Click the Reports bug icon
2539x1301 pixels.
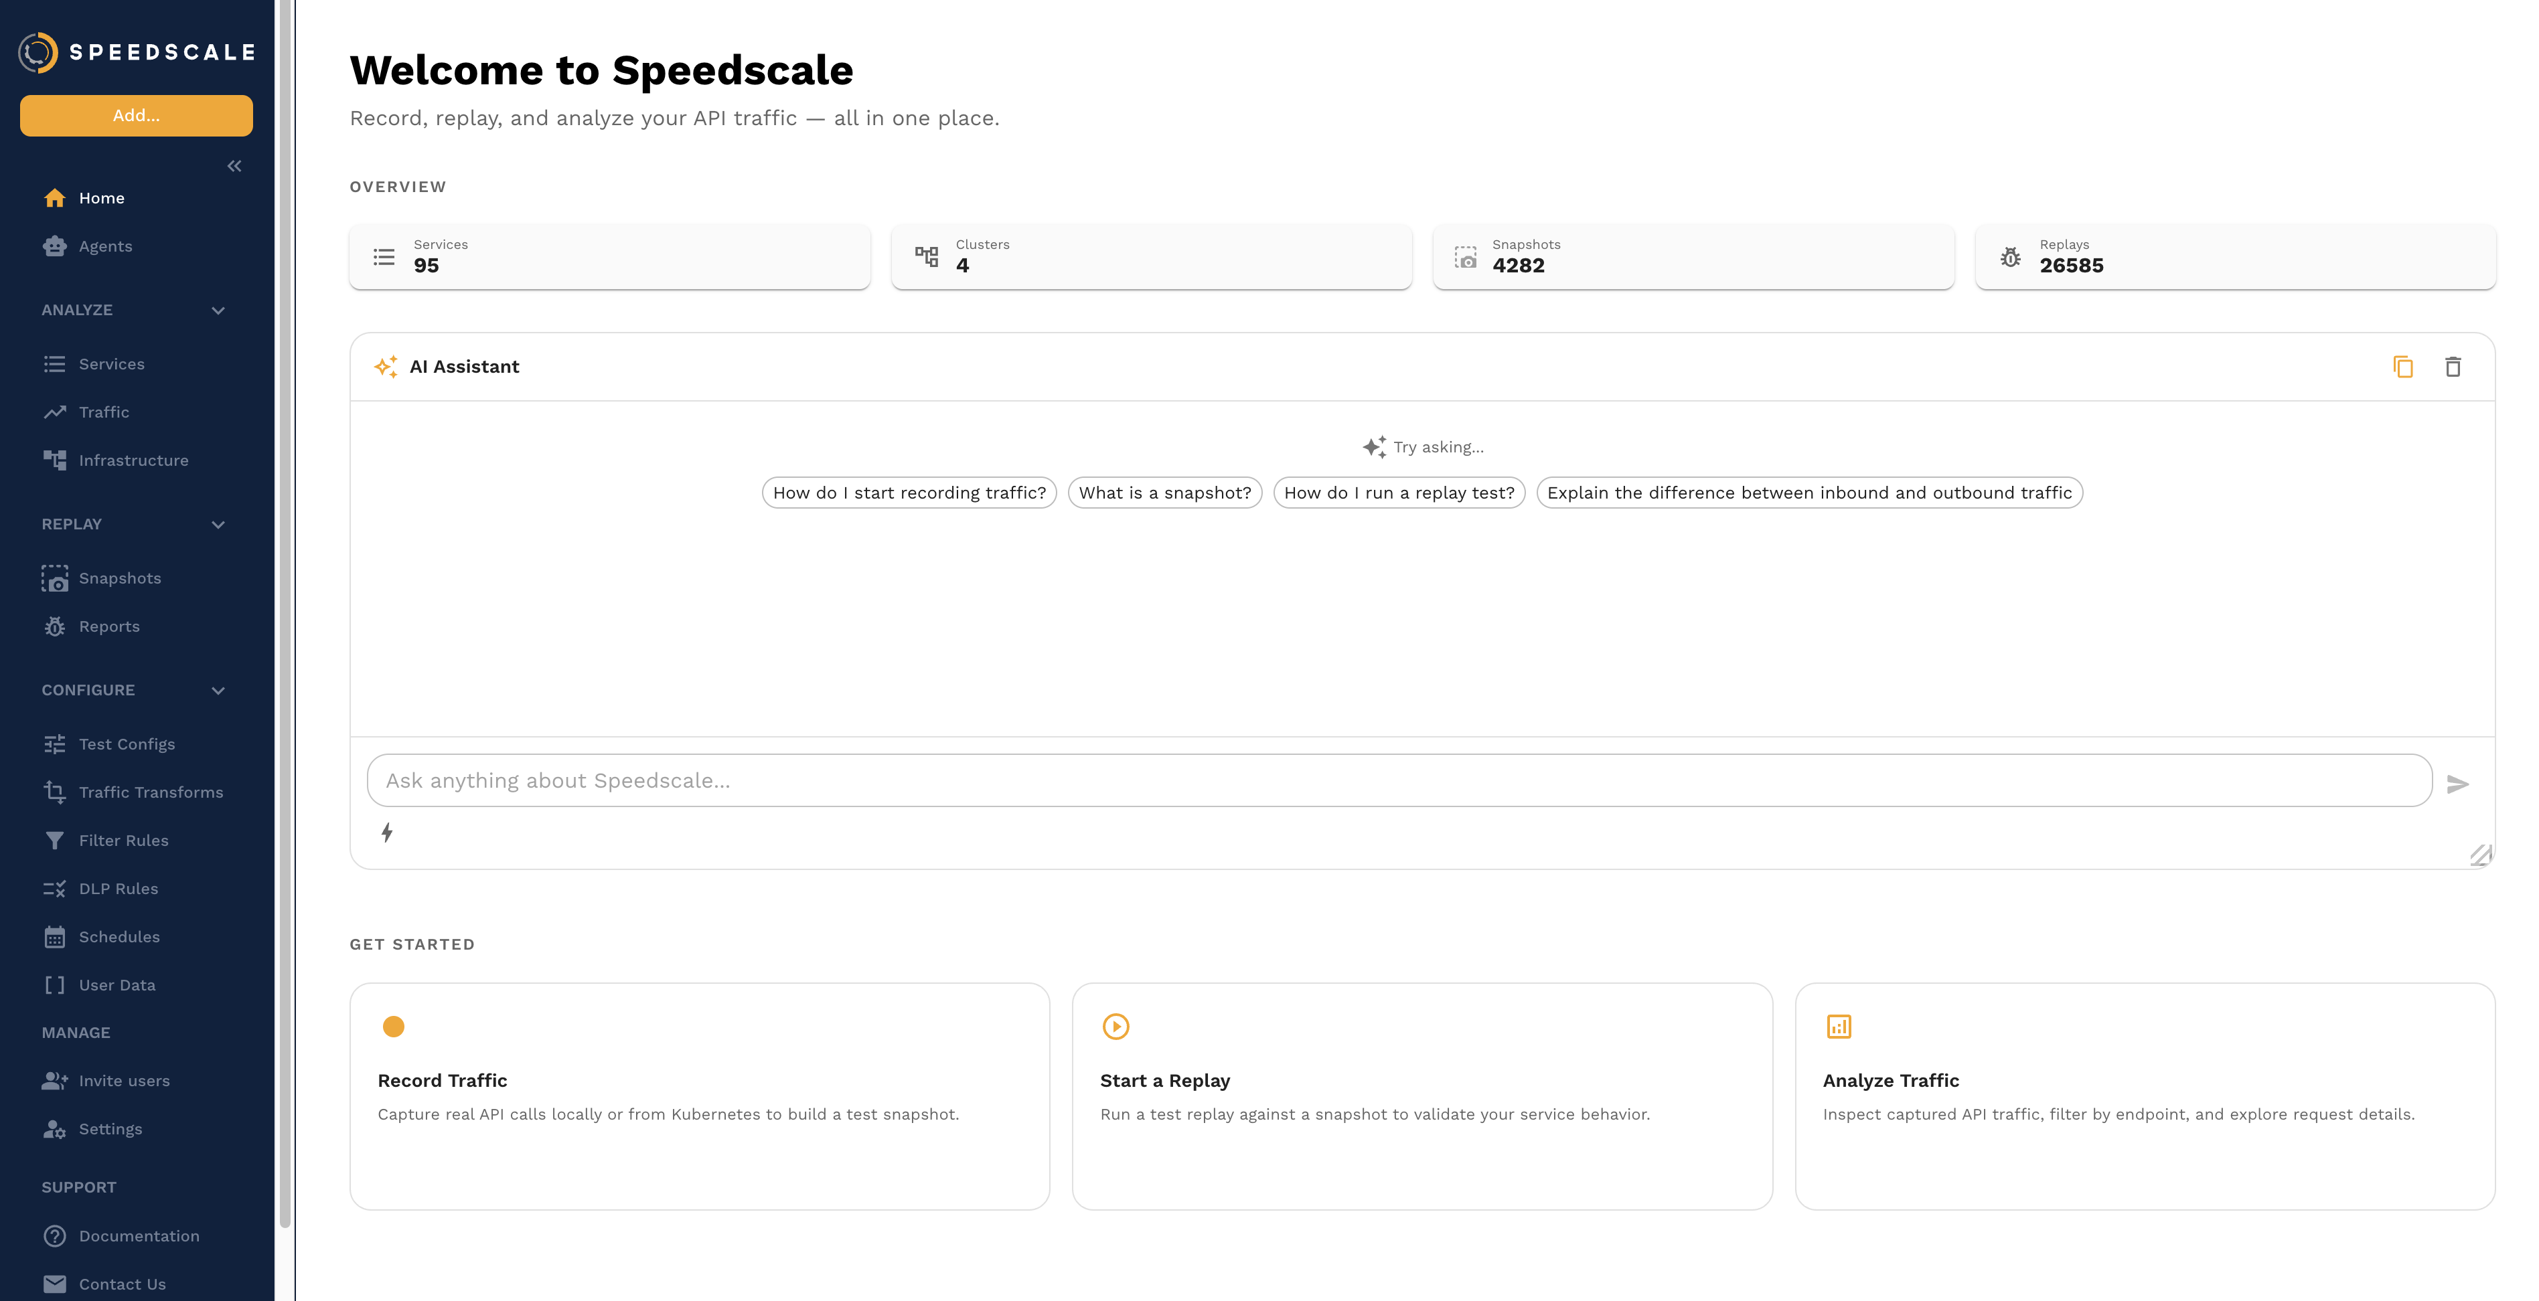(x=55, y=625)
